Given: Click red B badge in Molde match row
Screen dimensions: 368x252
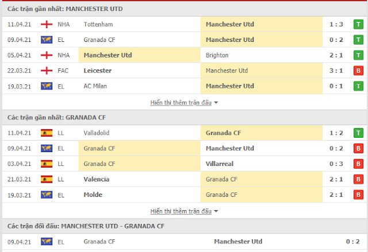Looking at the screenshot, I should click(x=358, y=195).
